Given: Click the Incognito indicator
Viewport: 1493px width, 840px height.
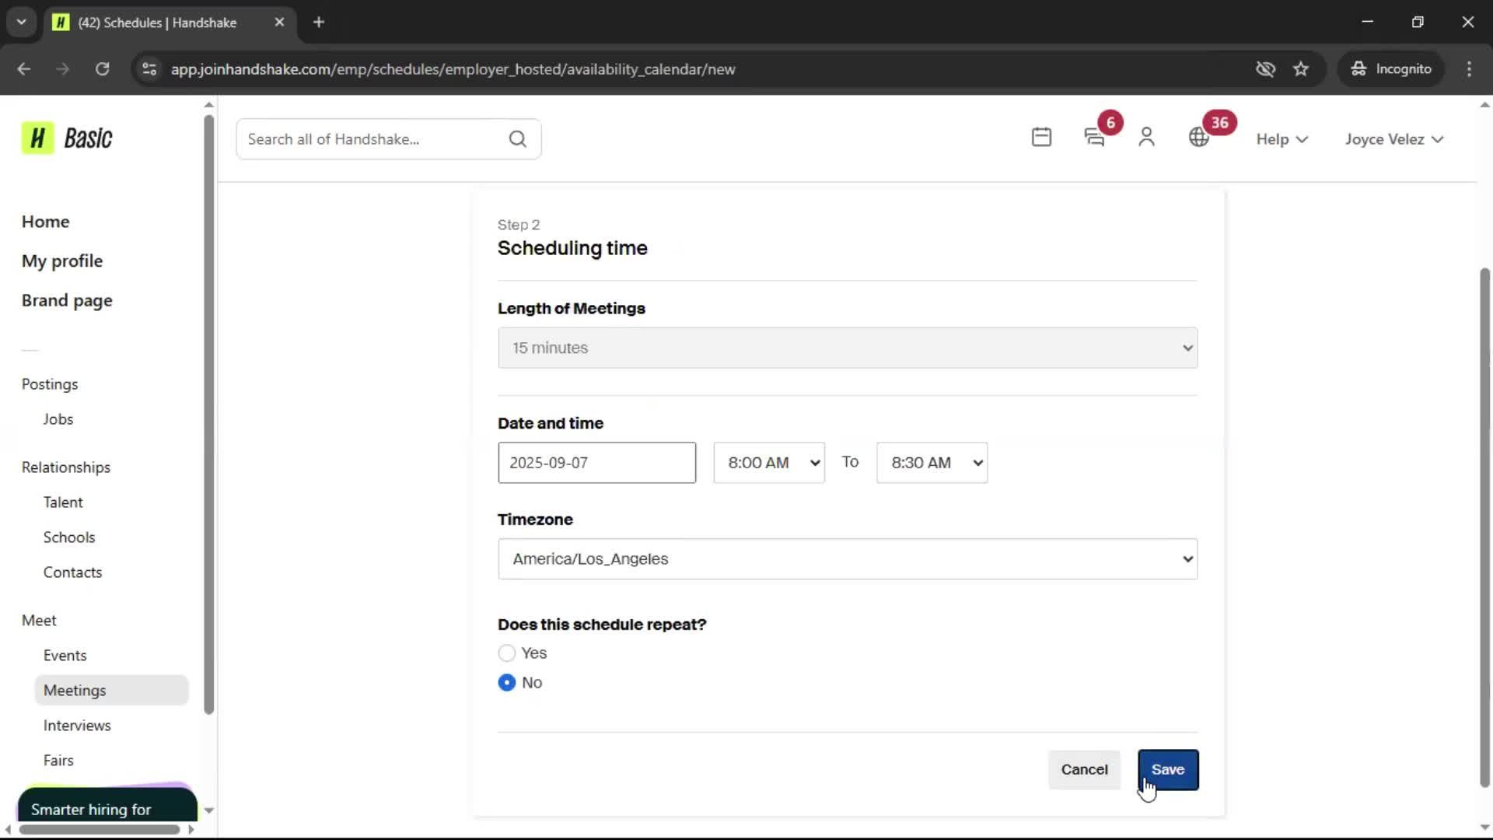Looking at the screenshot, I should (x=1391, y=69).
